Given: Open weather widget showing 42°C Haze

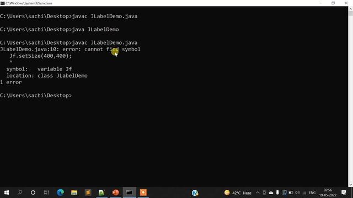Looking at the screenshot, I should pyautogui.click(x=238, y=193).
